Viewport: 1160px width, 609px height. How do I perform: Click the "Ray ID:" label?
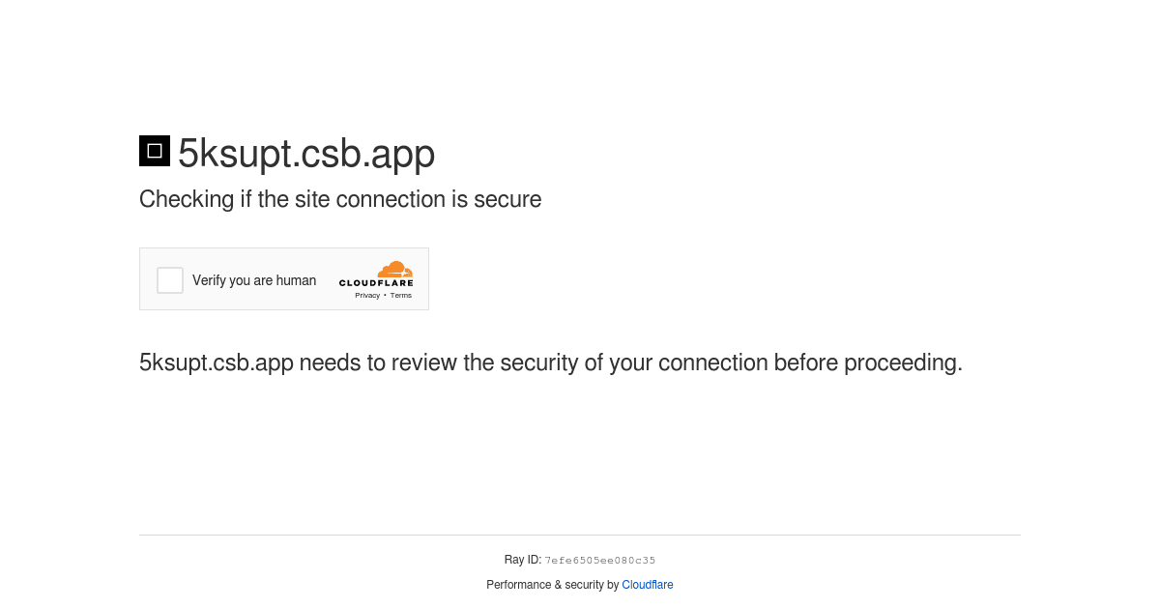tap(523, 560)
